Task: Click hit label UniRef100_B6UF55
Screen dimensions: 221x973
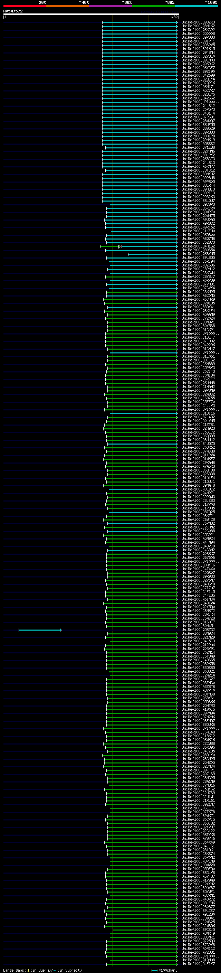Action: click(198, 125)
